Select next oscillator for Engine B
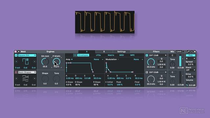Screen dimensions: 210x118 click(x=34, y=79)
